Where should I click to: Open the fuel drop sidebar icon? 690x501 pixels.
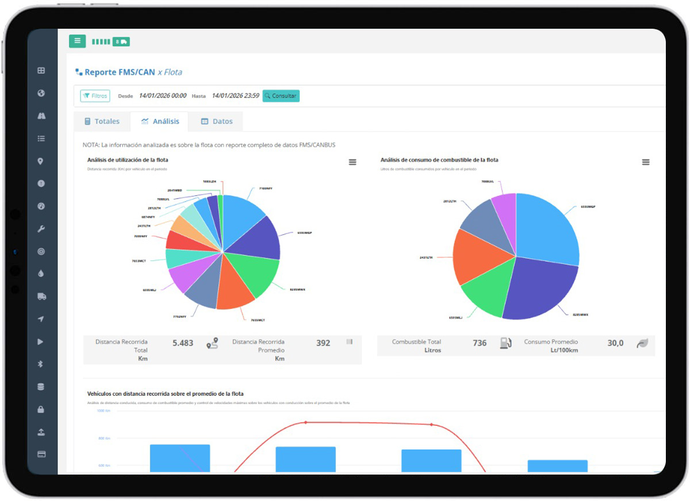(x=41, y=274)
